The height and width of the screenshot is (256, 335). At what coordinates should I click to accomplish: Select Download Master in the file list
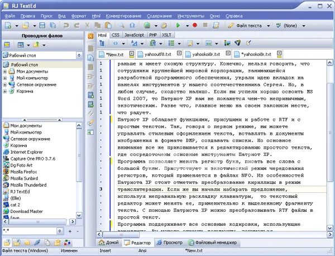click(x=26, y=211)
